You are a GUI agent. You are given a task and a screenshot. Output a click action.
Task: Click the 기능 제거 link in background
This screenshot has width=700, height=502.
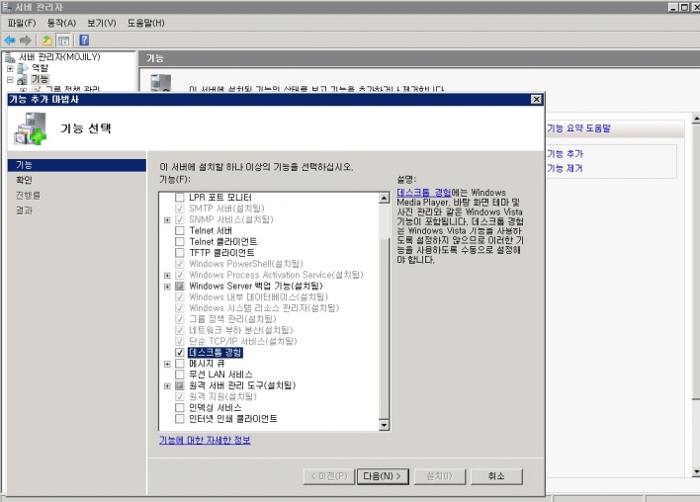566,169
